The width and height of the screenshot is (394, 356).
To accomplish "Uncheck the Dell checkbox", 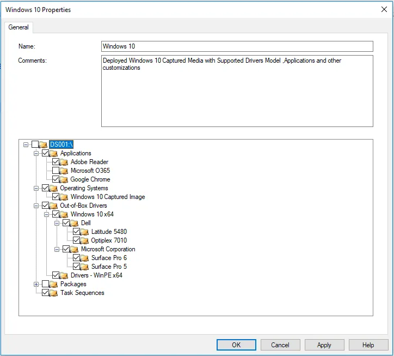I will 66,223.
